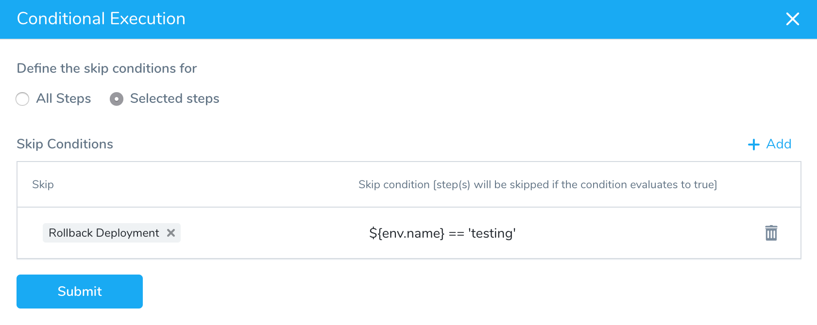
Task: Click the Skip Conditions section heading
Action: (65, 144)
